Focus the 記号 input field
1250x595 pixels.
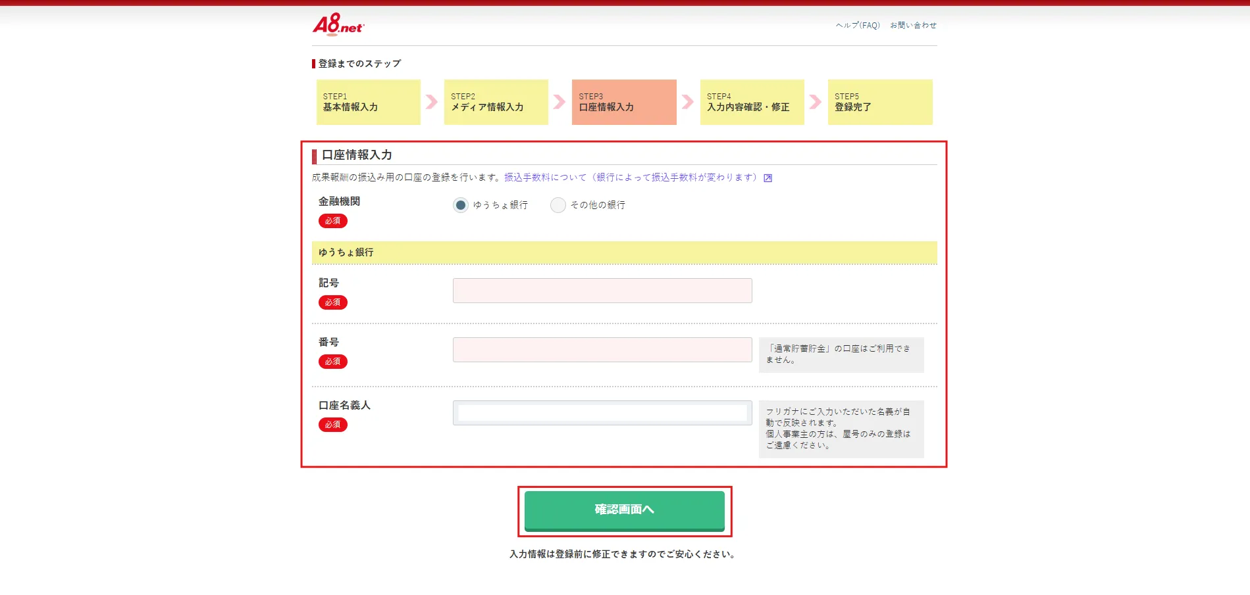pyautogui.click(x=602, y=291)
